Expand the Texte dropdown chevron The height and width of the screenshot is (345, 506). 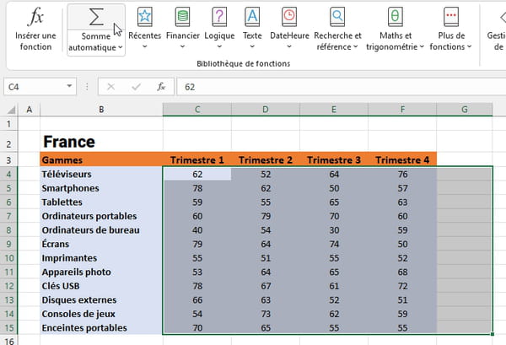coord(252,46)
